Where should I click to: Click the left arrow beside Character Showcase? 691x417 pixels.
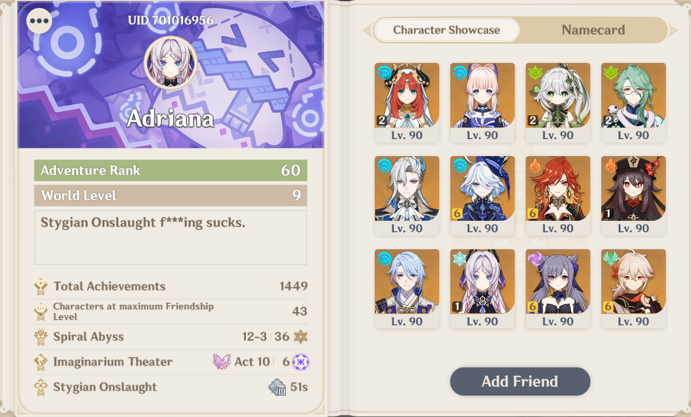click(366, 30)
